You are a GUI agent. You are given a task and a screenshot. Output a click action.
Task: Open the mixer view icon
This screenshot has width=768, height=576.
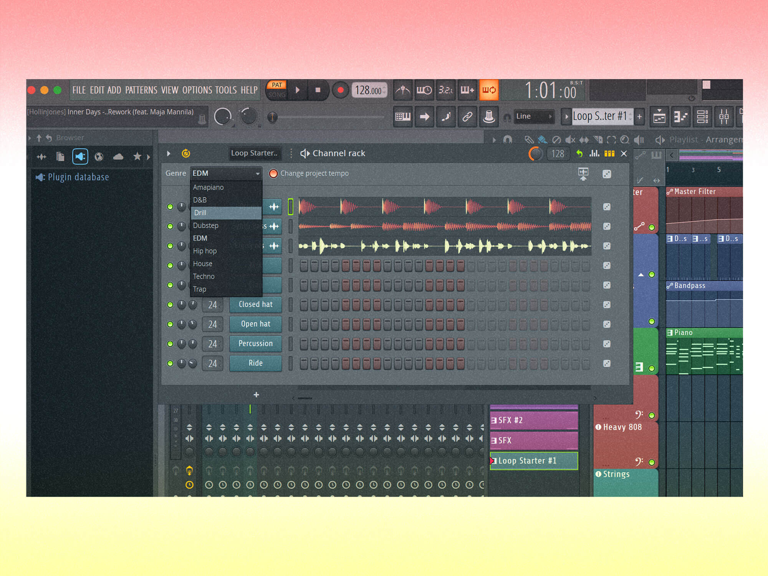click(724, 116)
